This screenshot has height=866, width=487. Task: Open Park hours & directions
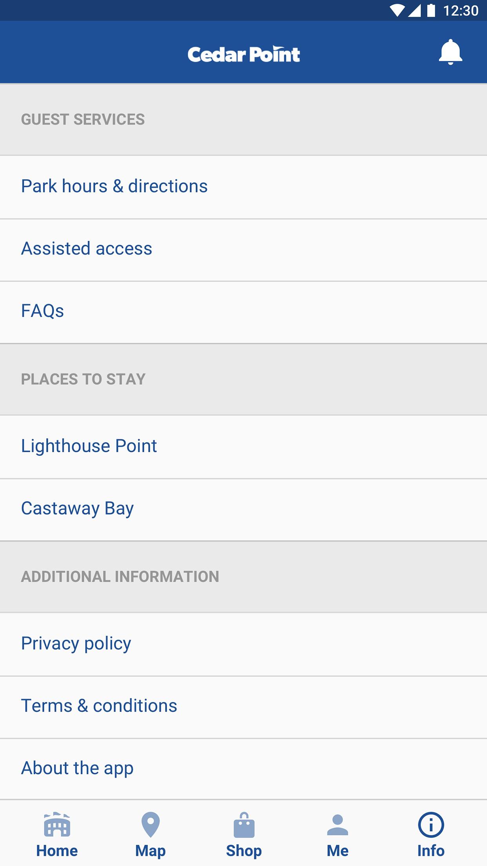(x=243, y=187)
